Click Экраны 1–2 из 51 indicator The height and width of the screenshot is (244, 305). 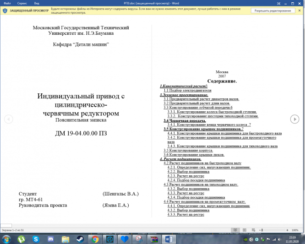pos(13,230)
